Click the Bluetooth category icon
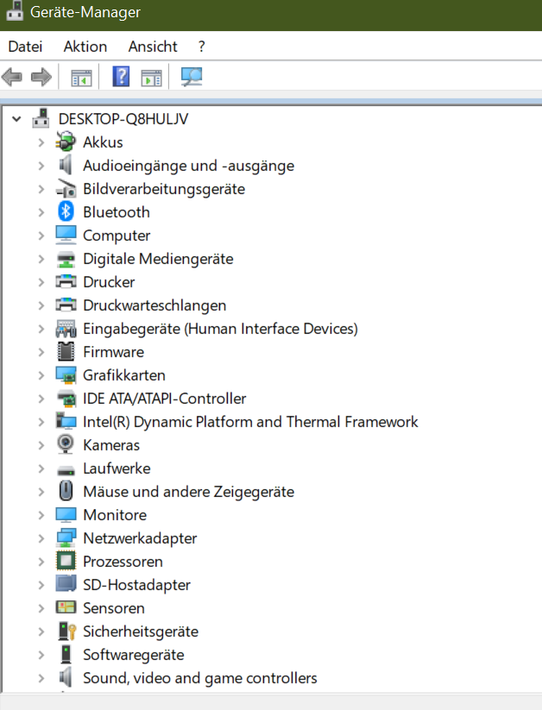Screen dimensions: 542x710 (x=66, y=211)
